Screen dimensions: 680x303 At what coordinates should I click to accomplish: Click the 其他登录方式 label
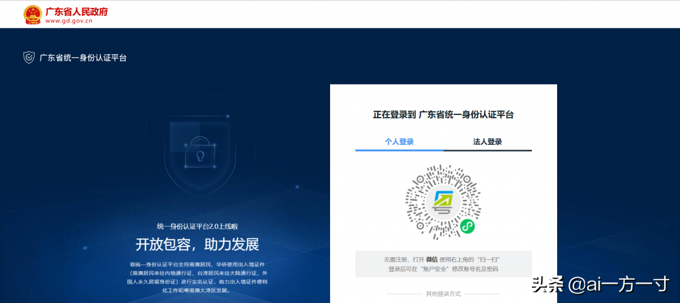(443, 294)
